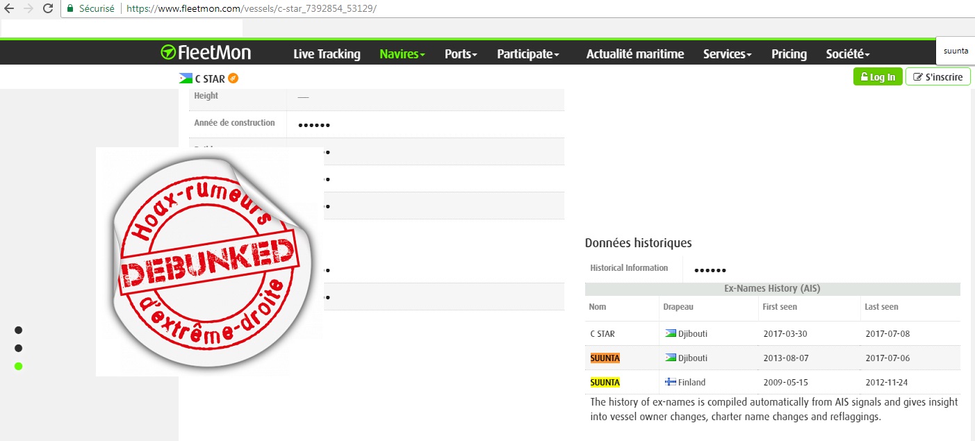Click the Height row label
This screenshot has width=975, height=441.
[206, 96]
